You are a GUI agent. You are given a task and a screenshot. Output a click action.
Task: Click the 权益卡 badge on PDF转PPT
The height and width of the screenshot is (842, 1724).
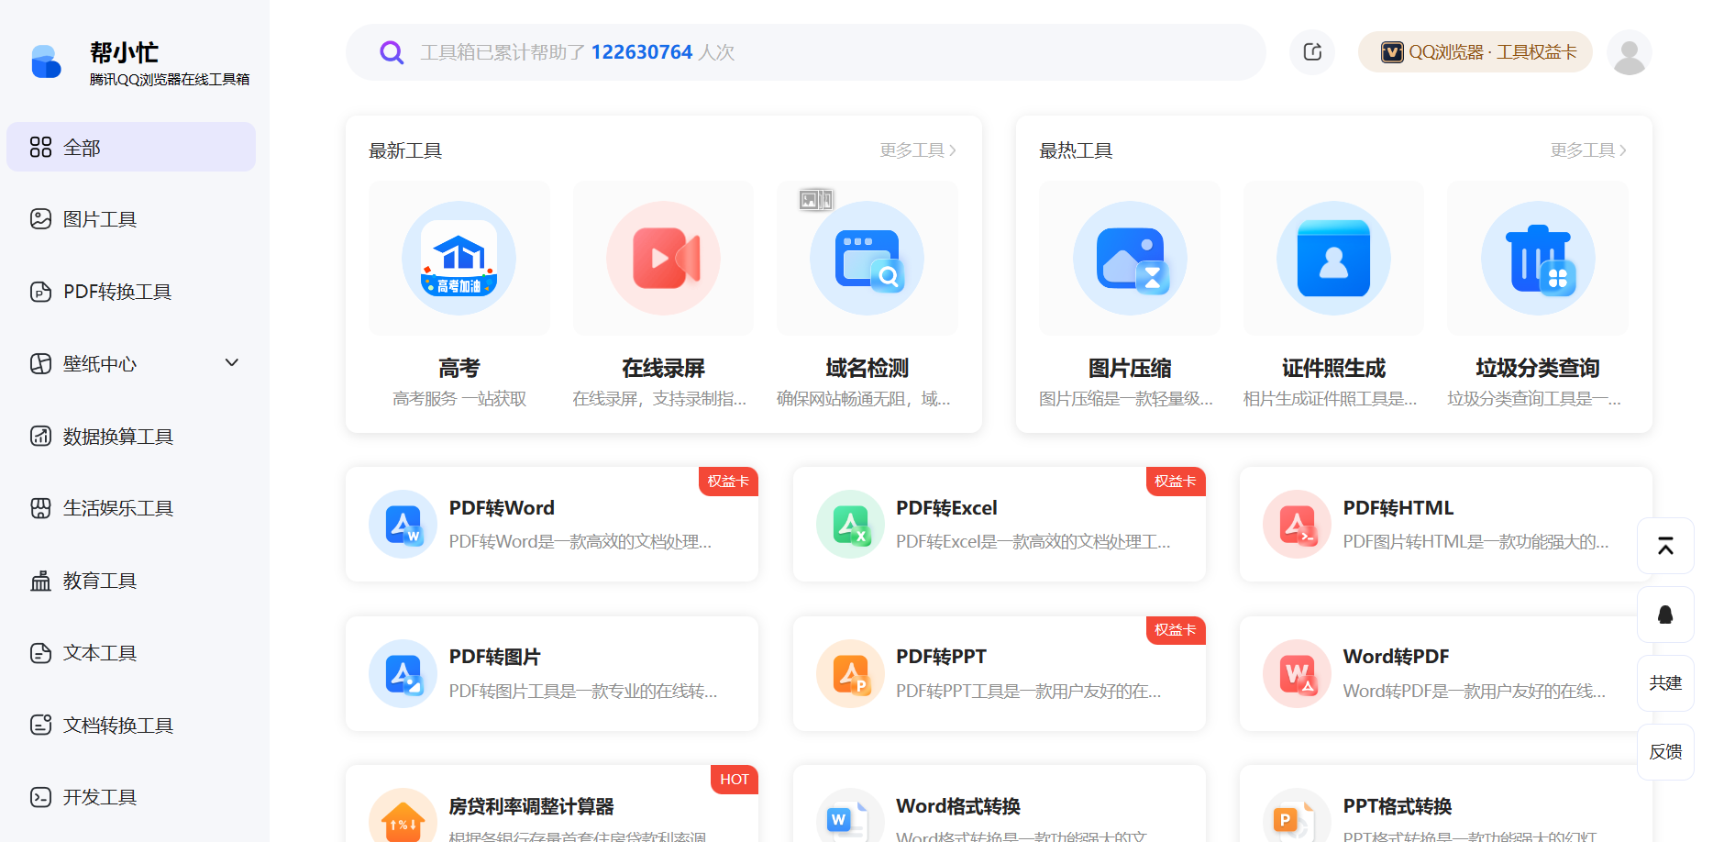1176,630
